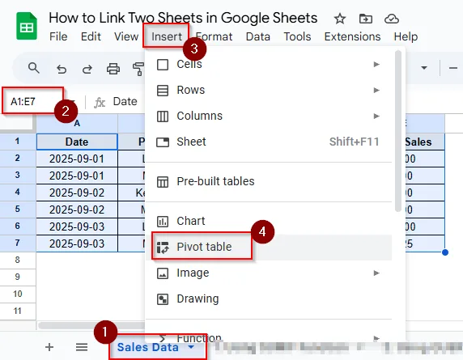Rename the document title

[183, 18]
